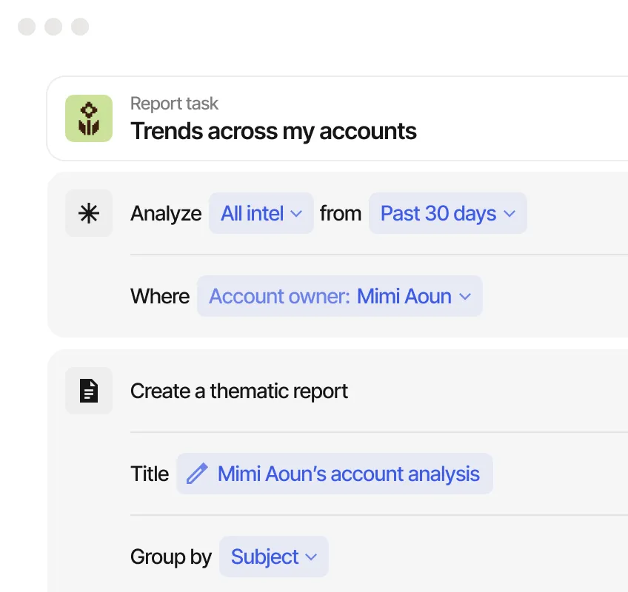Change the Account owner: Mimi Aoun filter
Image resolution: width=628 pixels, height=592 pixels.
tap(339, 296)
